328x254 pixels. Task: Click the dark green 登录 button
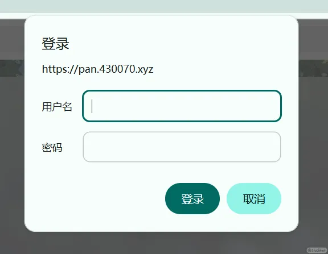192,198
